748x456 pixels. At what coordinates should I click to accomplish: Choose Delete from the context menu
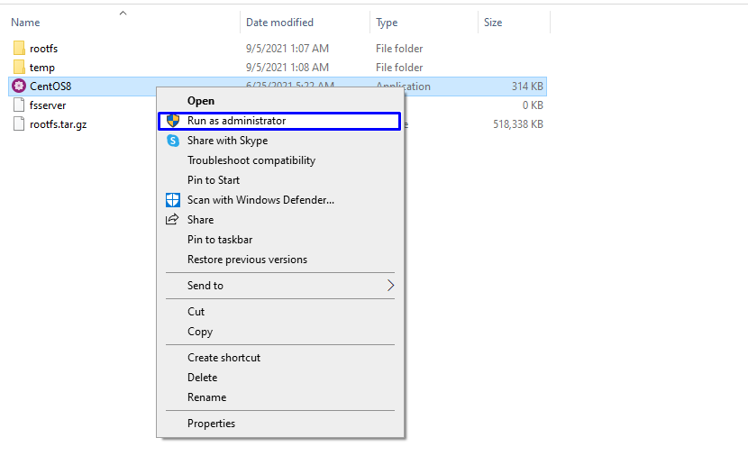(202, 378)
